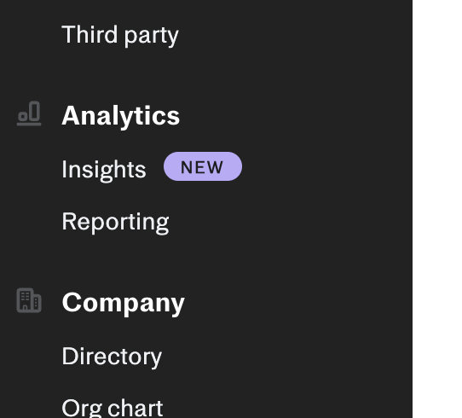Click the purple NEW badge
The height and width of the screenshot is (418, 462).
click(203, 166)
